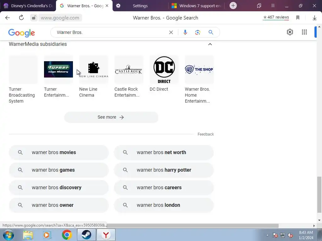Switch to the Settings tab
Screen dimensions: 322x241
tap(140, 6)
